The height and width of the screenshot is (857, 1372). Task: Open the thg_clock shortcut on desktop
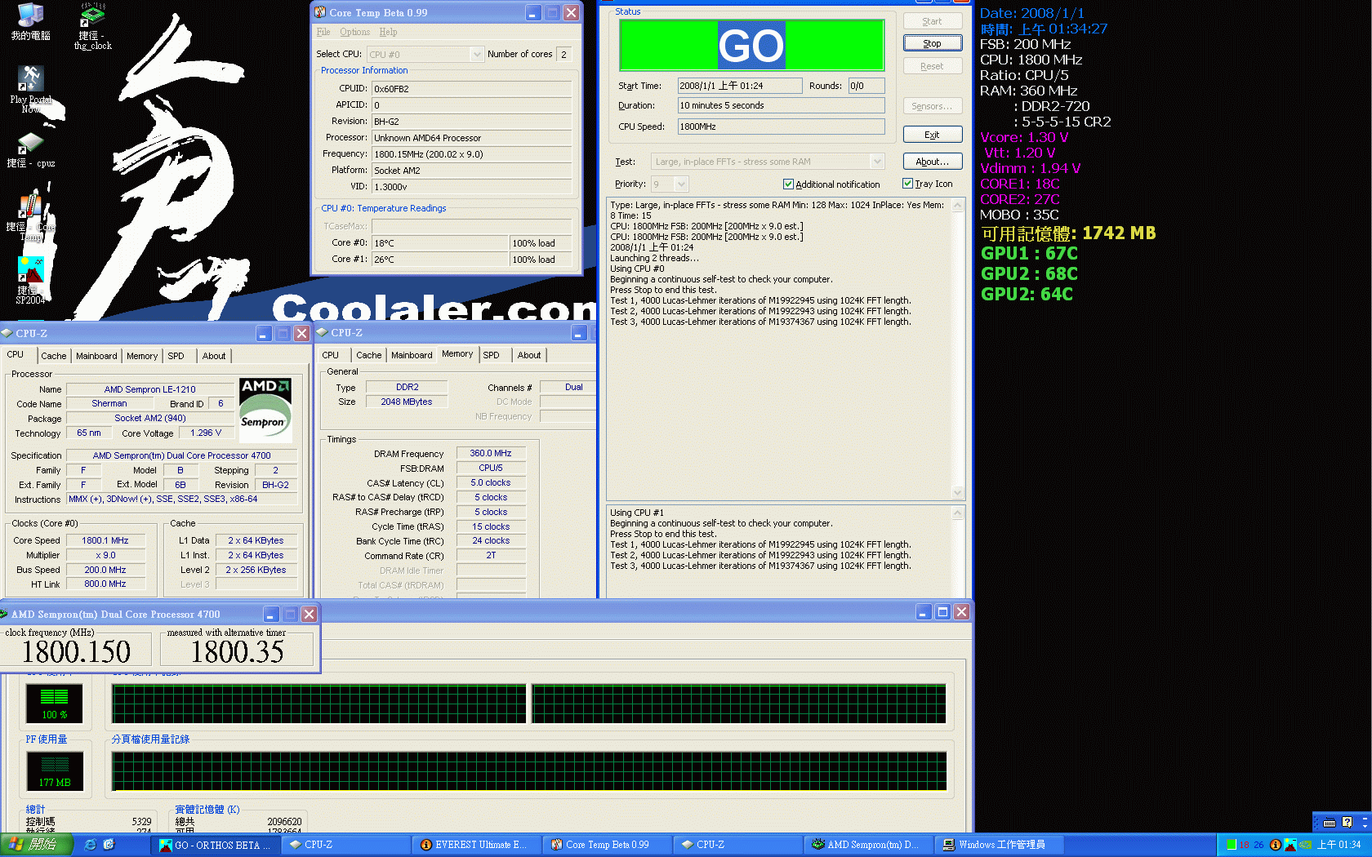pyautogui.click(x=92, y=26)
